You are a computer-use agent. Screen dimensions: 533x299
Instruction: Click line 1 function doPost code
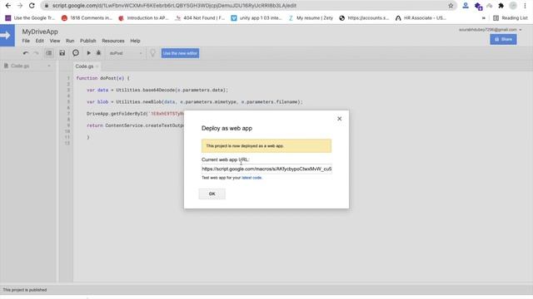coord(102,78)
